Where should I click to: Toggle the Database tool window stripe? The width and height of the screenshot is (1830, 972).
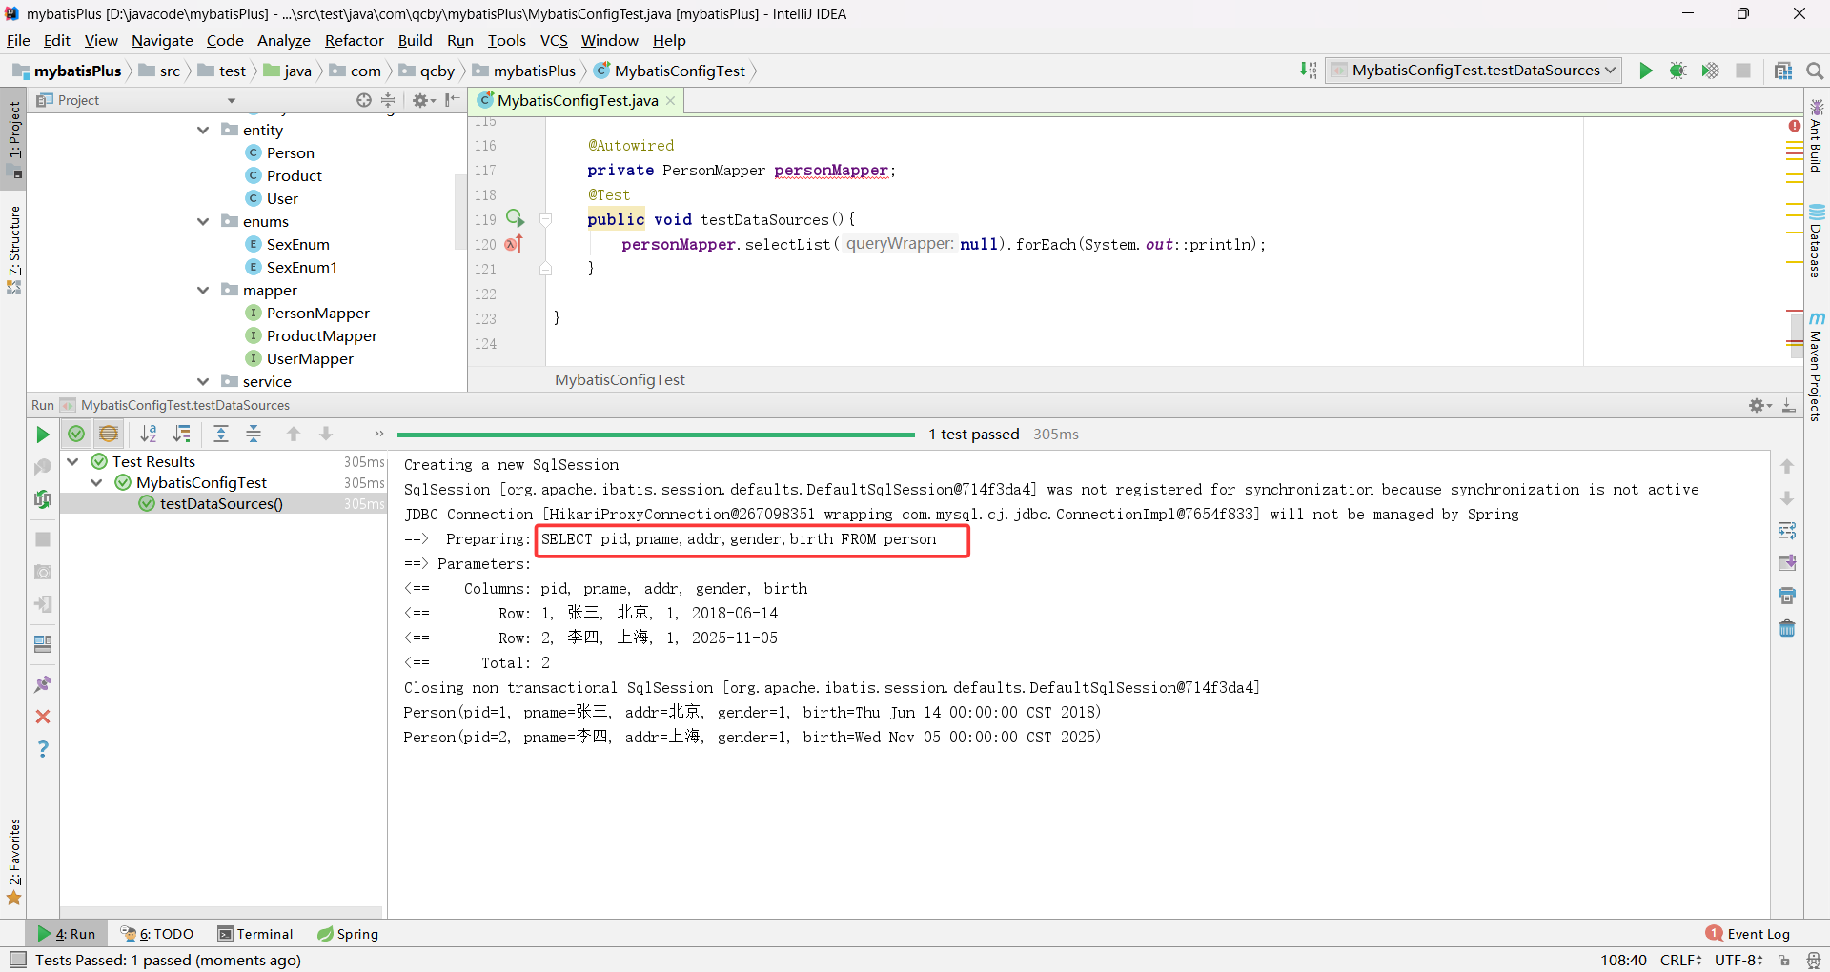coord(1817,242)
